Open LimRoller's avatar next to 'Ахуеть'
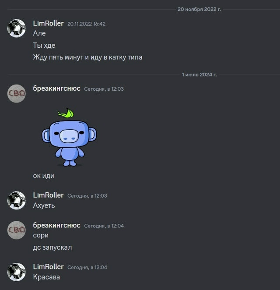Image resolution: width=280 pixels, height=290 pixels. [17, 200]
